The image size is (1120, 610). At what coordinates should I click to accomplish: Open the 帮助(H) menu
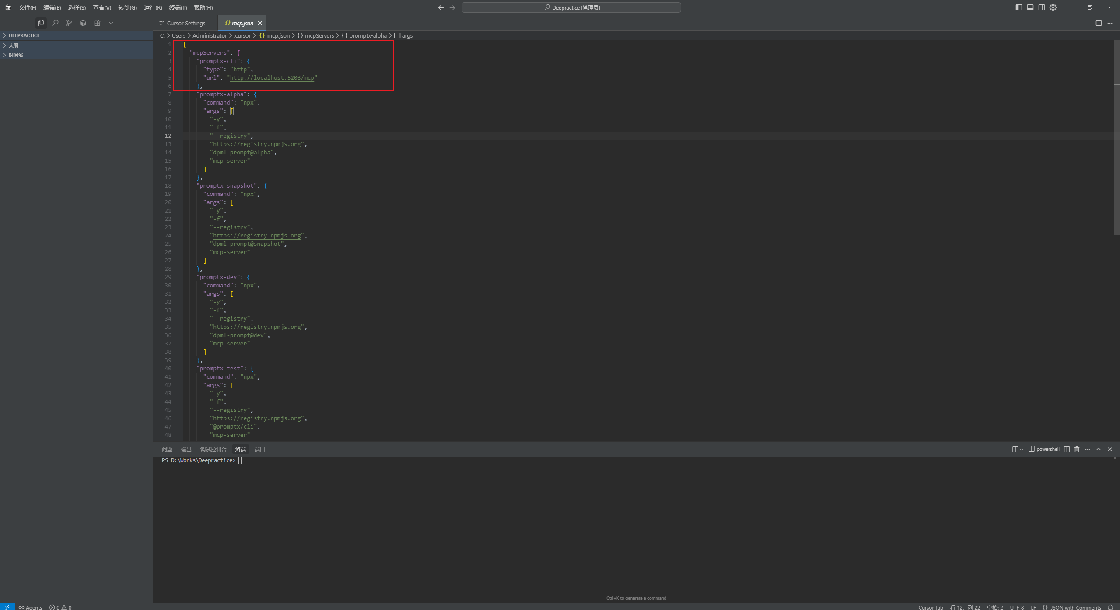click(203, 7)
